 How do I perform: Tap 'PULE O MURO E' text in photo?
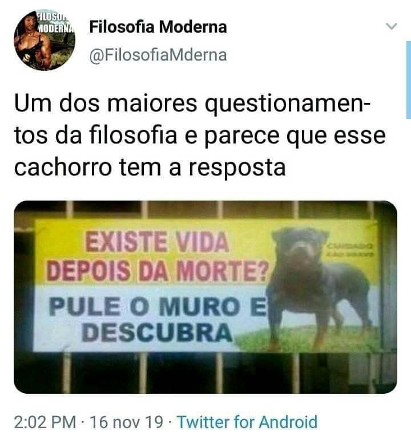tap(157, 306)
